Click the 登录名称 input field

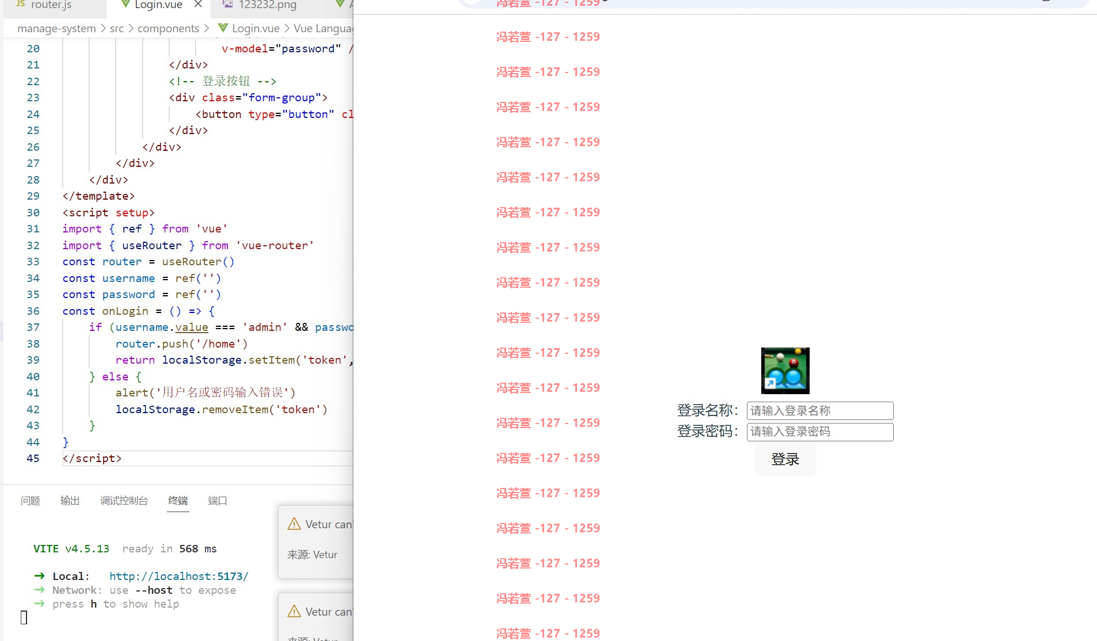pyautogui.click(x=820, y=411)
